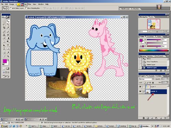Open the History panel flyout menu
This screenshot has height=128, width=171.
pos(168,56)
